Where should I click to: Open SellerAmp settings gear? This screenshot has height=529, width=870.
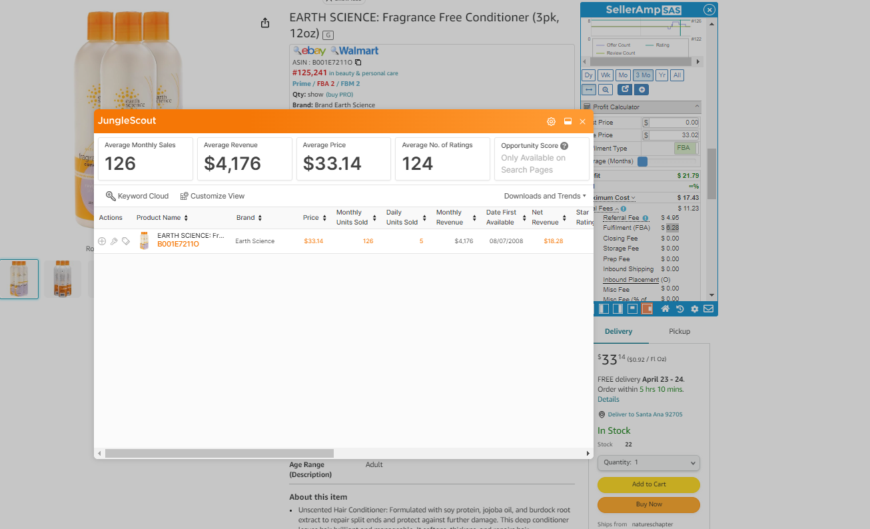point(694,309)
